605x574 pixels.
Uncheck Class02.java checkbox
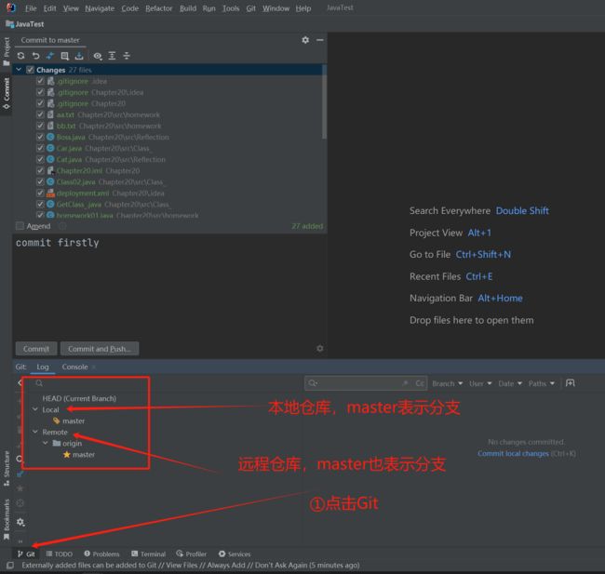pos(40,181)
